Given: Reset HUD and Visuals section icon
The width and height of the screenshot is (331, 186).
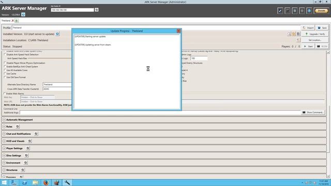Looking at the screenshot, I should [x=29, y=141].
